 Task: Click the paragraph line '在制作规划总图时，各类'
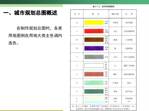pos(39,28)
